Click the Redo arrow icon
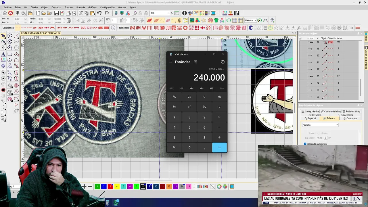 tap(107, 13)
